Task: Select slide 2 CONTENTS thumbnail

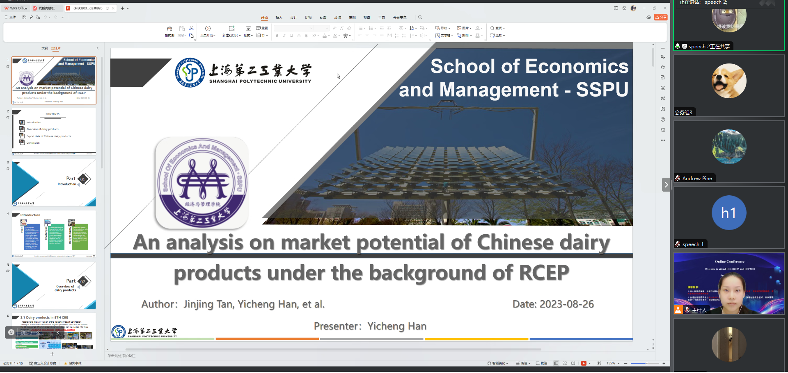Action: tap(54, 131)
